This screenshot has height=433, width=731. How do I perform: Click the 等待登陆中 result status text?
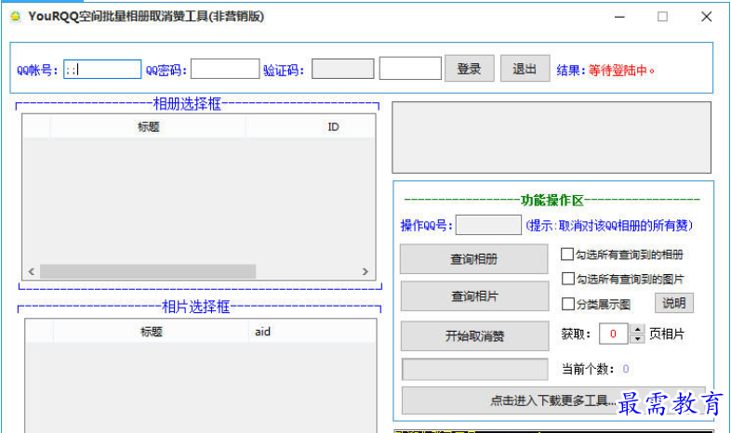(621, 71)
